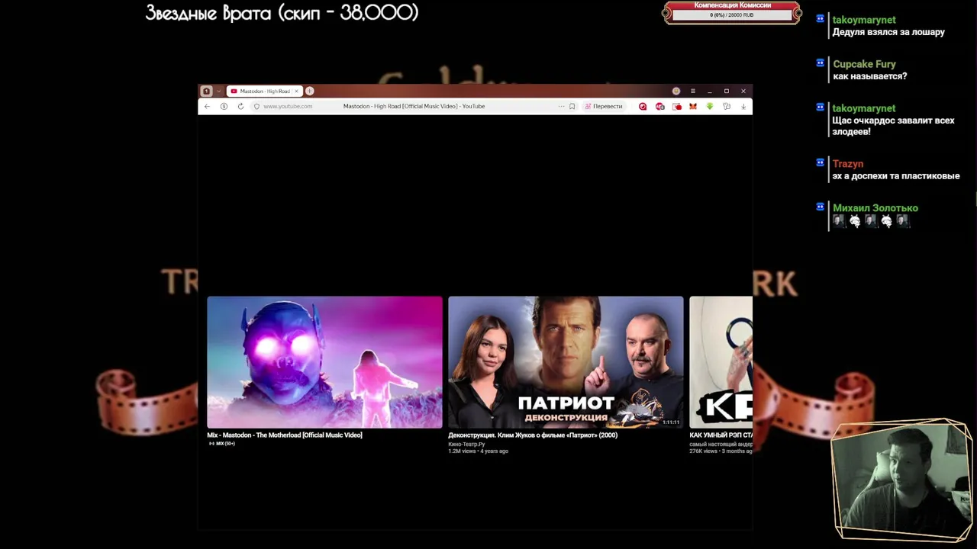
Task: Open the red circular extension icon
Action: point(643,106)
